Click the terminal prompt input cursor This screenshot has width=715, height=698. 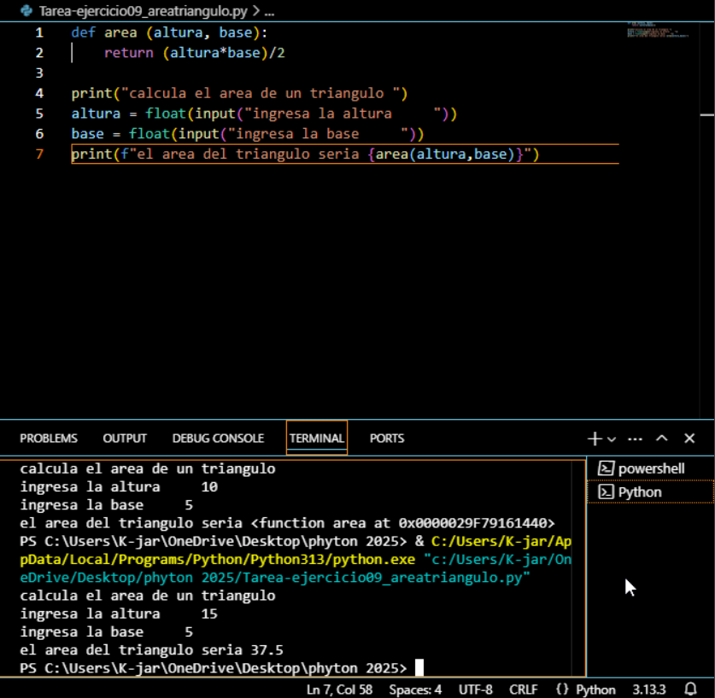click(419, 668)
